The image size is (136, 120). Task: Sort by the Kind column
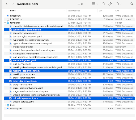point(117,11)
